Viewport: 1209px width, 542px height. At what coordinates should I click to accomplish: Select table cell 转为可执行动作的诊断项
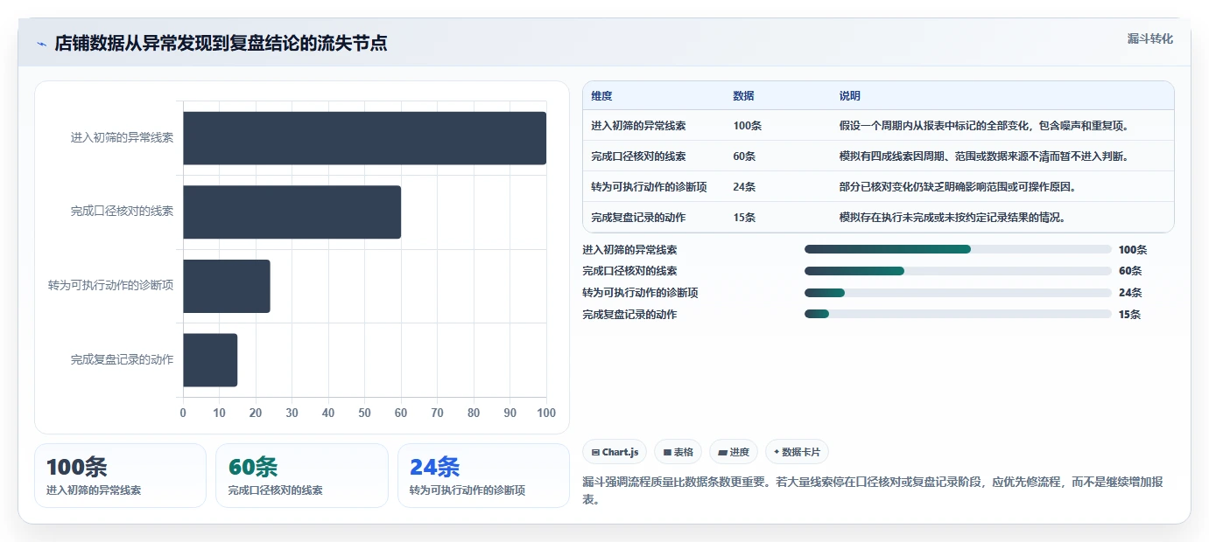tap(649, 187)
